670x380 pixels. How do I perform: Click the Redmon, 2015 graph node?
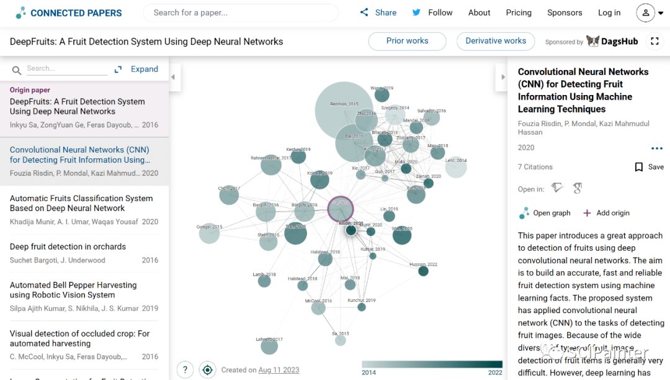click(344, 111)
